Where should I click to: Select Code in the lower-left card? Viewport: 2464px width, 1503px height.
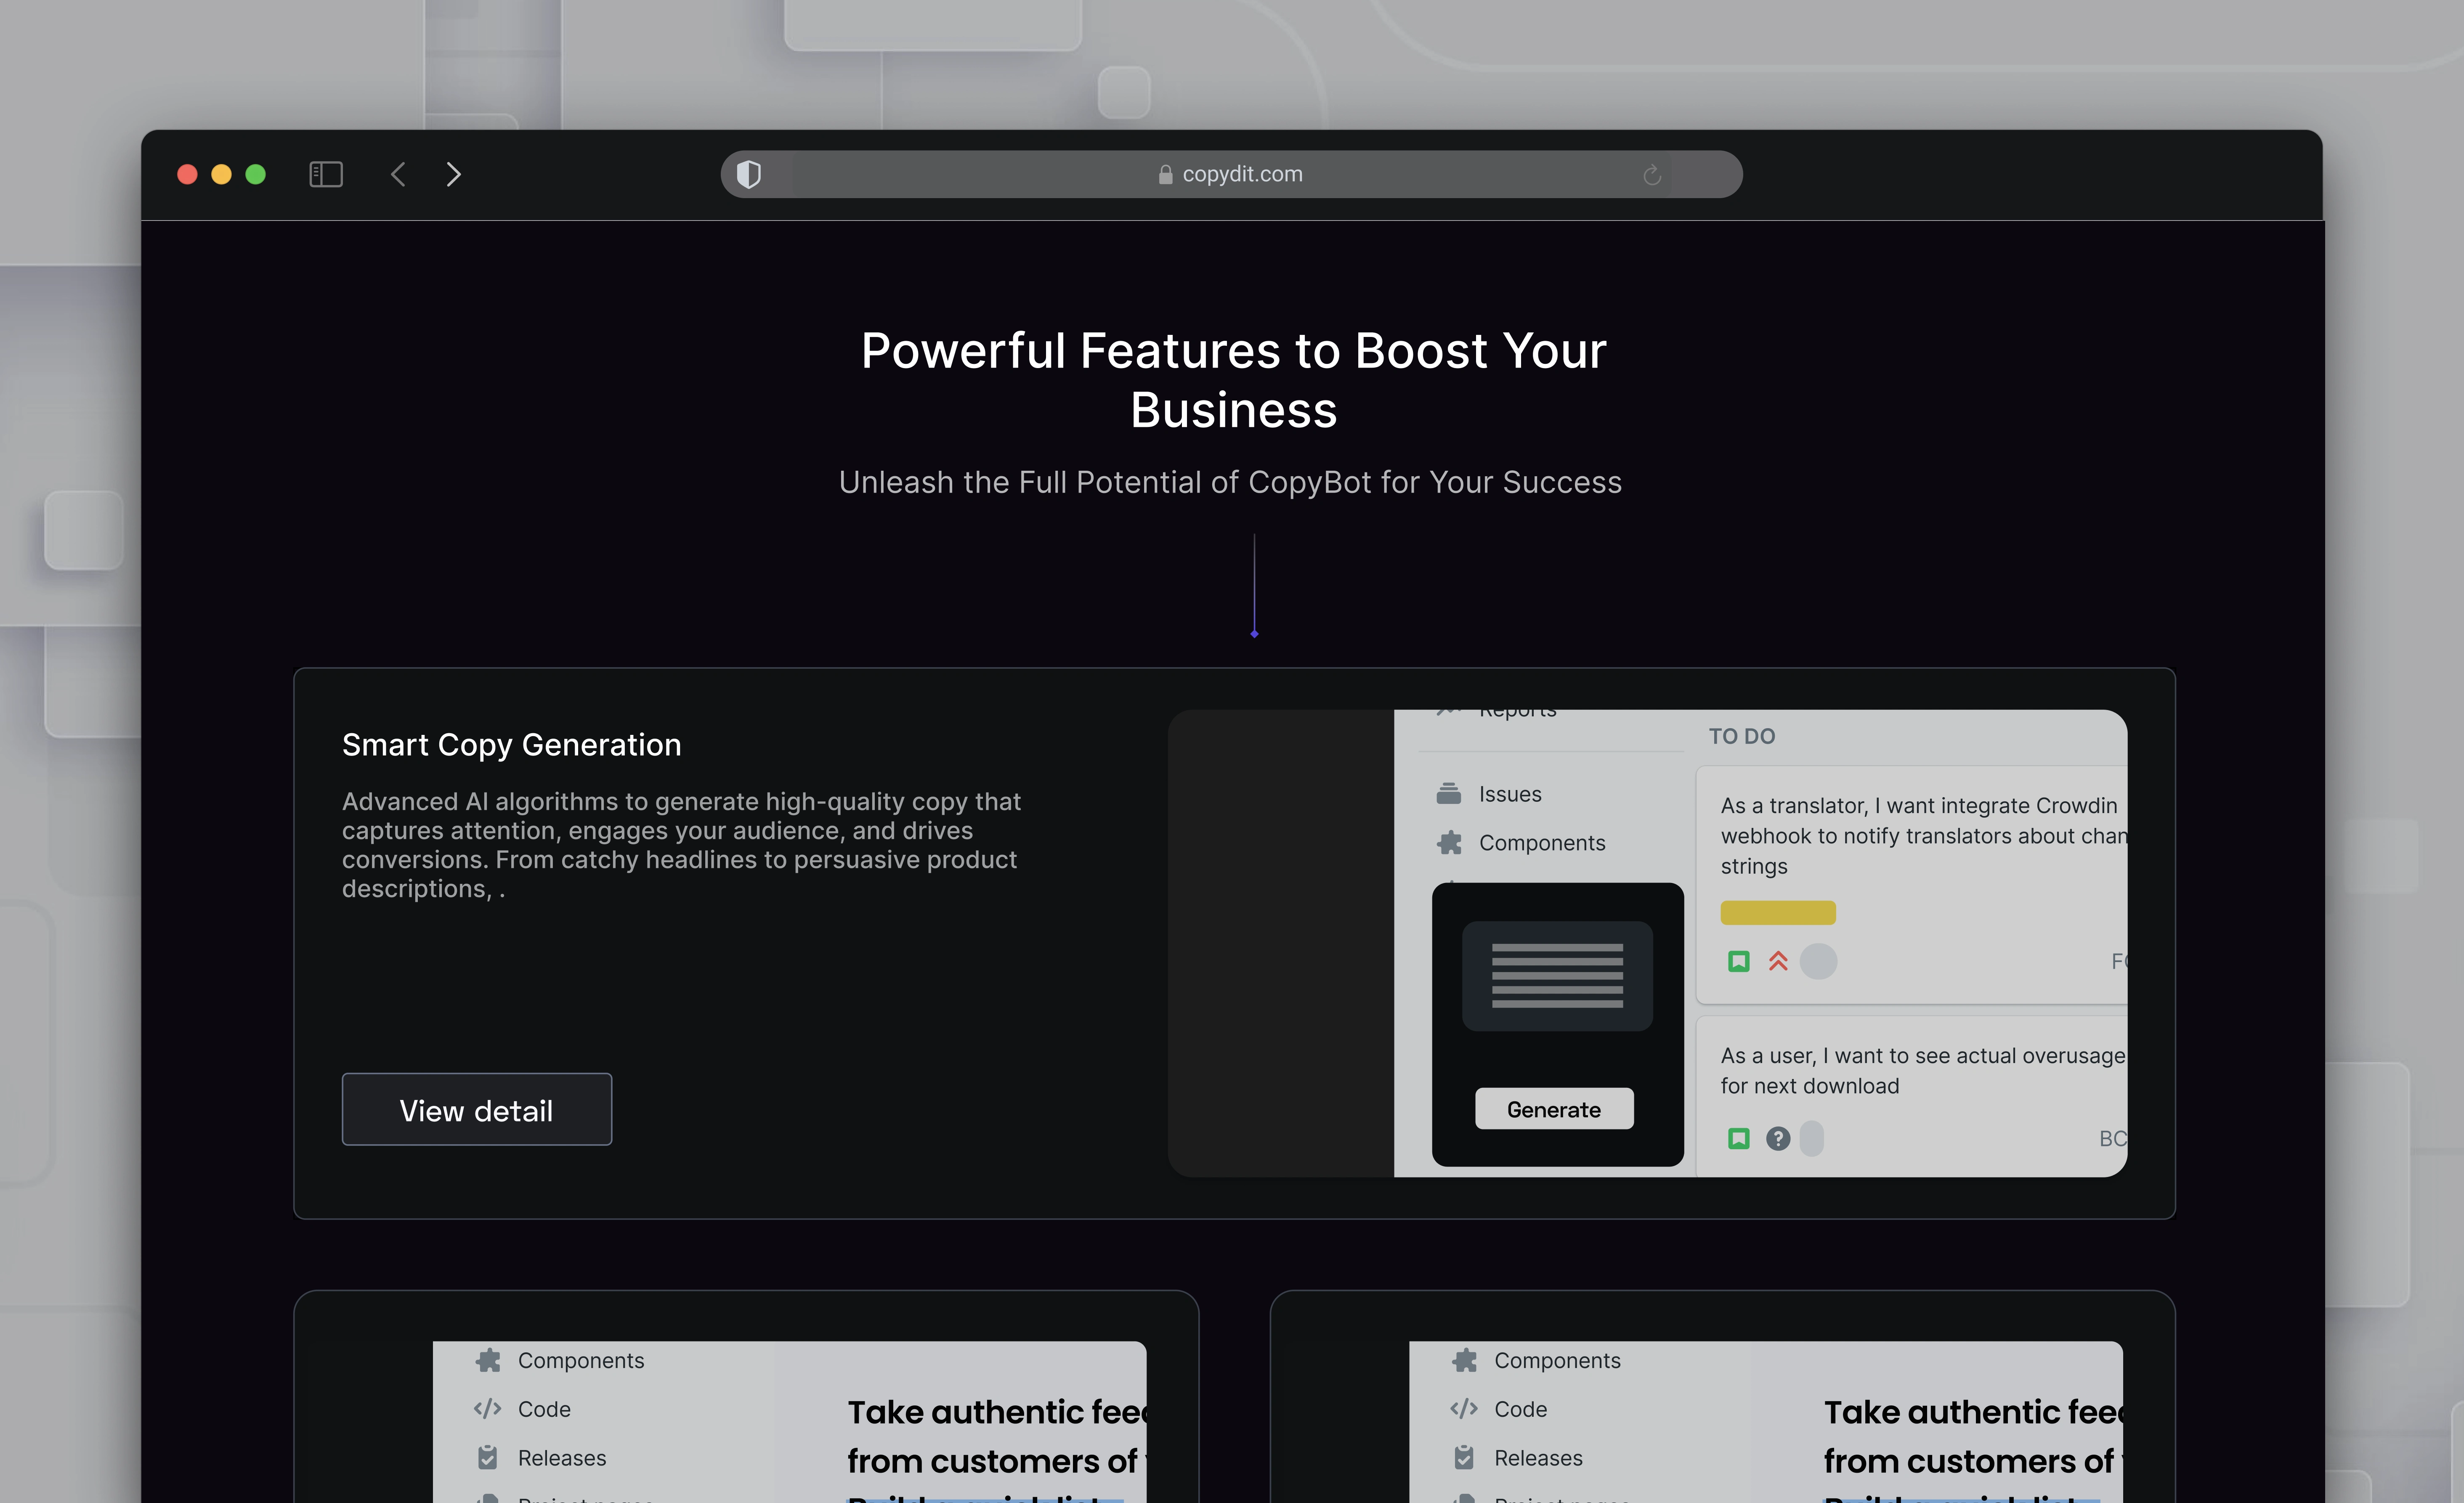coord(544,1409)
